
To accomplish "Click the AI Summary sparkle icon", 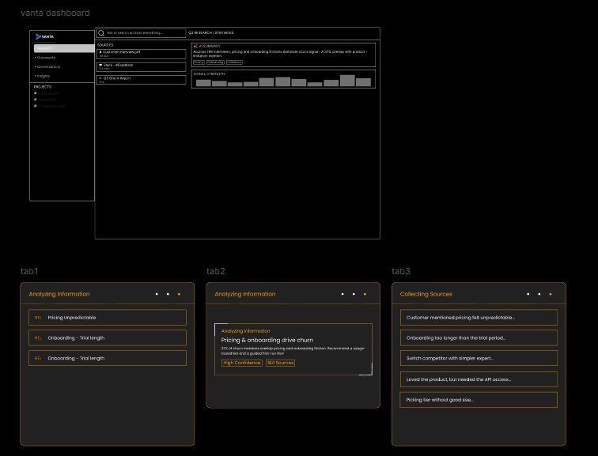I will (x=195, y=46).
